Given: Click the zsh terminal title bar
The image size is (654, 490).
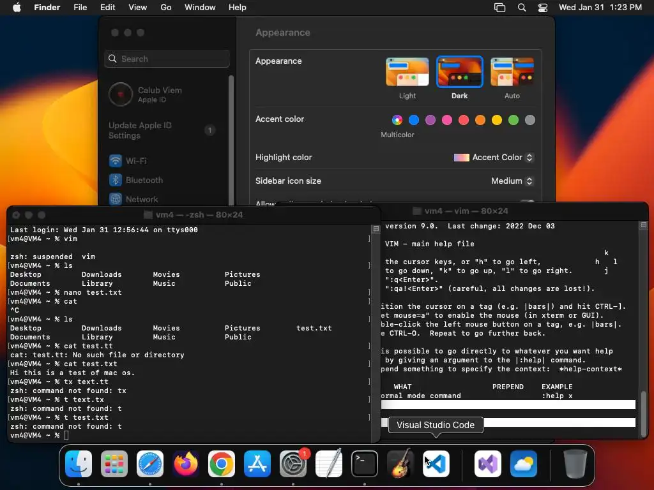Looking at the screenshot, I should [x=194, y=214].
